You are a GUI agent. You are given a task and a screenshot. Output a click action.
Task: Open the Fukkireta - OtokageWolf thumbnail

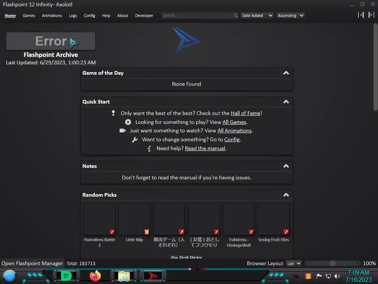tap(239, 219)
